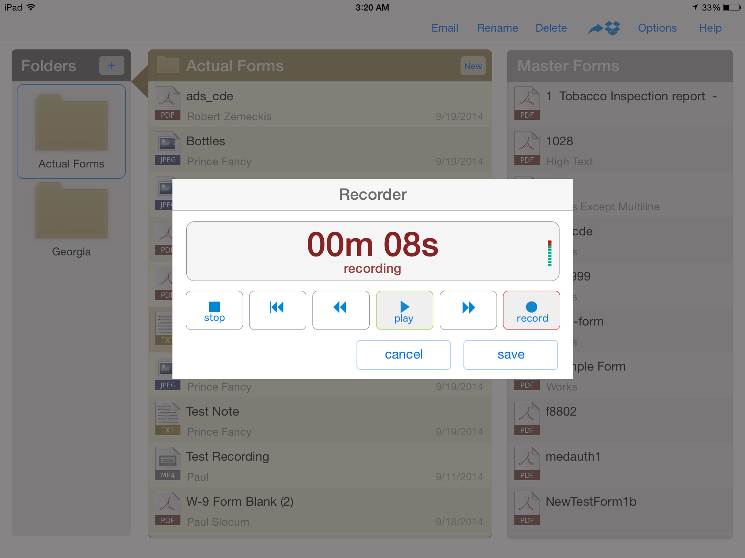Click the fast forward button
Screen dimensions: 745x558
click(x=467, y=310)
